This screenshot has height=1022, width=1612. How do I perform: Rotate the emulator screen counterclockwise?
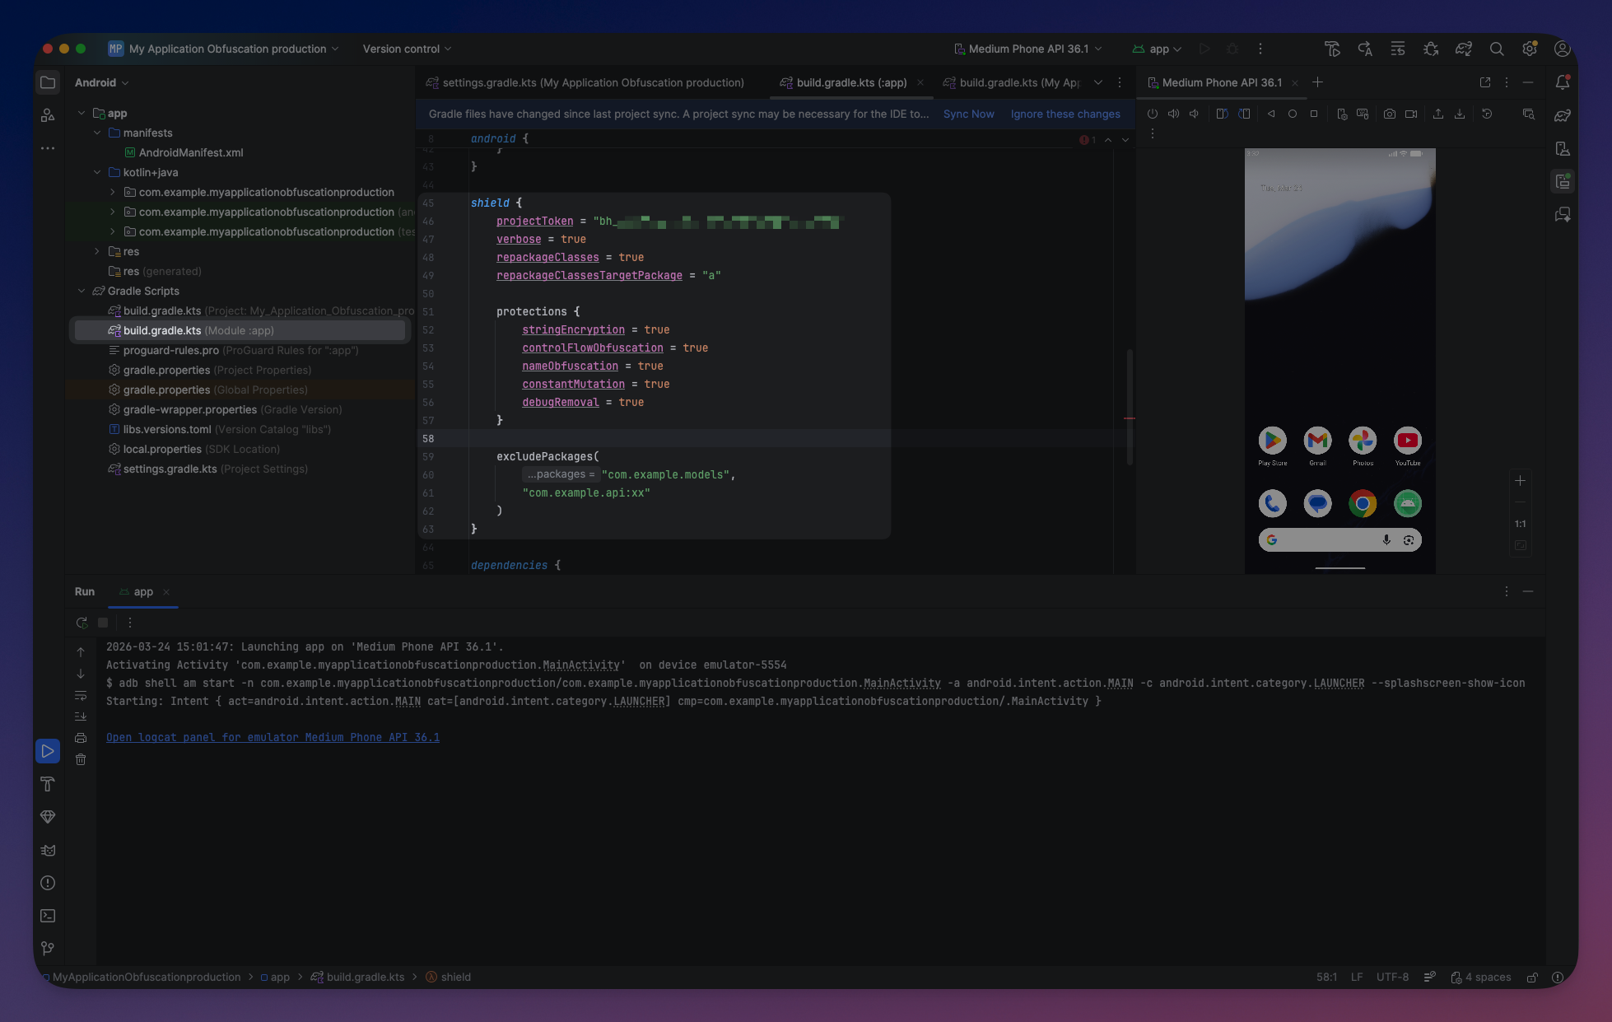[1222, 114]
